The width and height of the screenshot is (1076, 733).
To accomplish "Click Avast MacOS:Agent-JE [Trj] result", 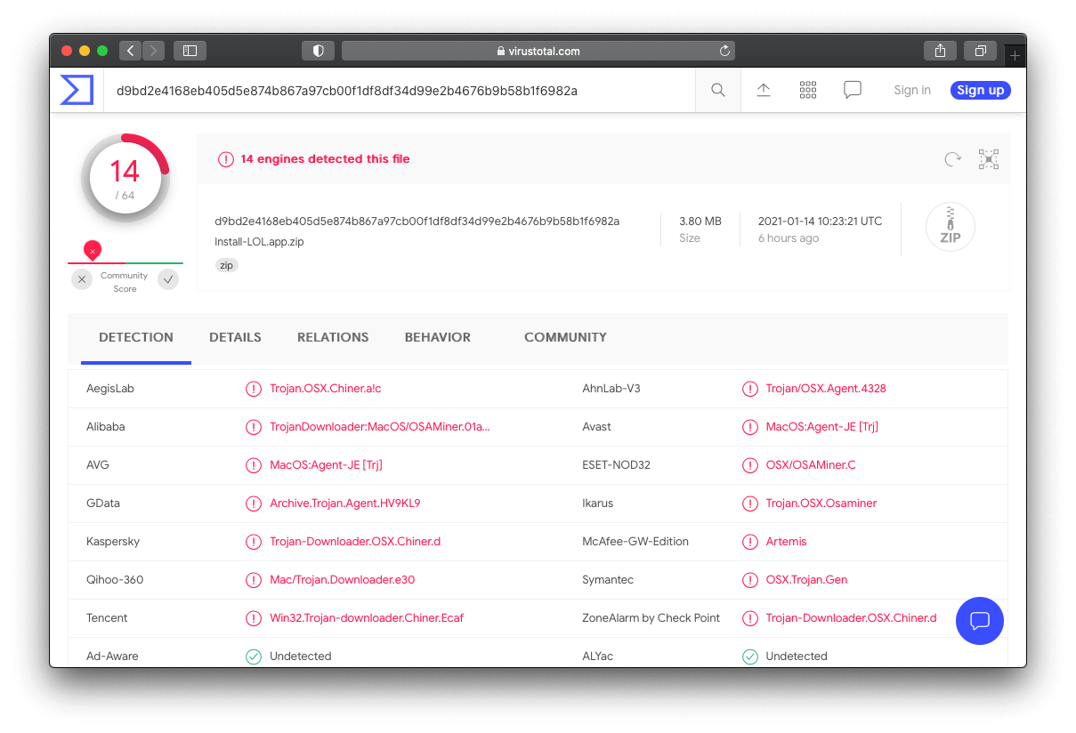I will (x=822, y=427).
